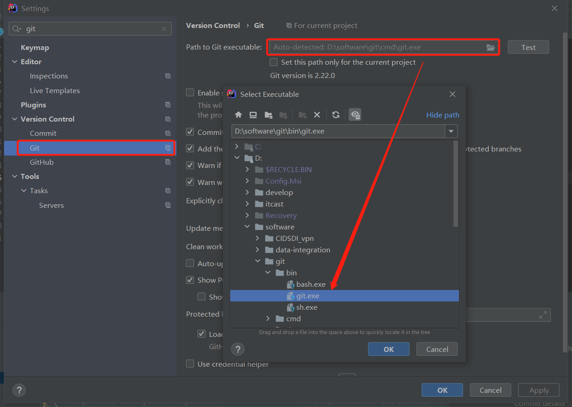
Task: Click the Delete (X) toolbar icon
Action: pyautogui.click(x=317, y=115)
